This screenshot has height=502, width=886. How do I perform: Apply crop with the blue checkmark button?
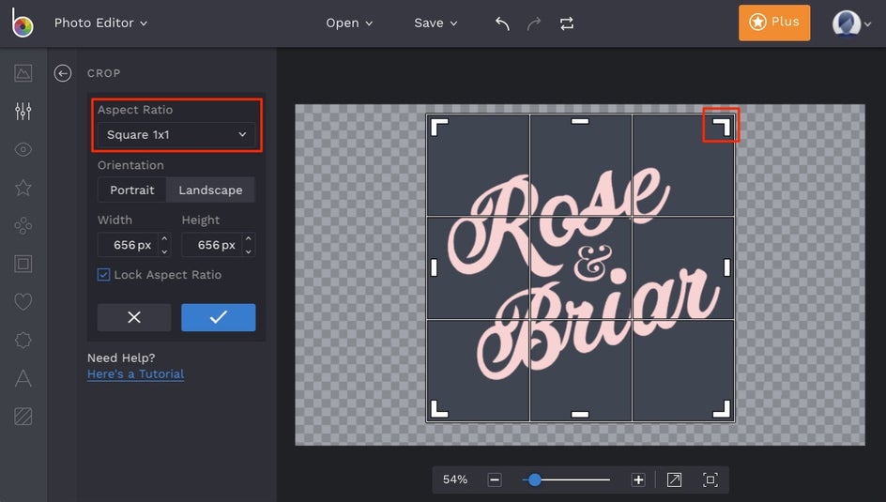pyautogui.click(x=218, y=317)
